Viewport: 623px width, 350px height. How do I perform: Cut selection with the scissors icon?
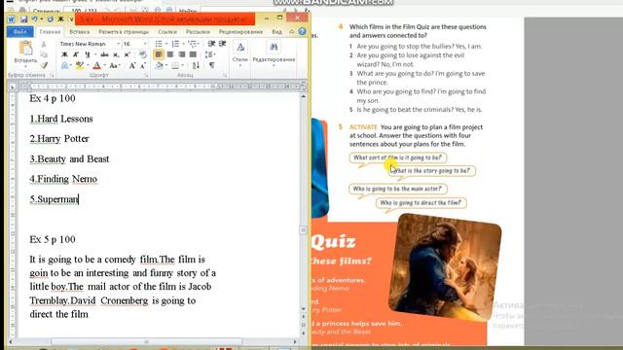coord(44,45)
